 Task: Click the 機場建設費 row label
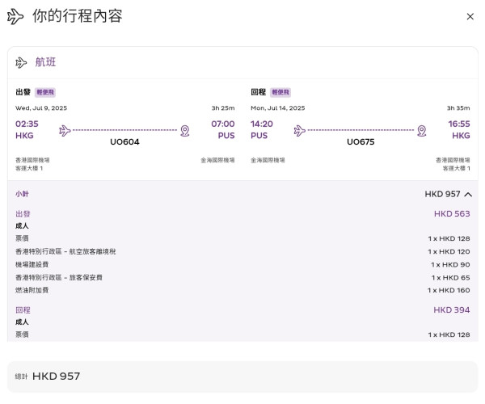32,264
